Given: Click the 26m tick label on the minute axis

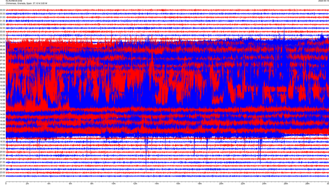Looking at the screenshot, I should [286, 184].
